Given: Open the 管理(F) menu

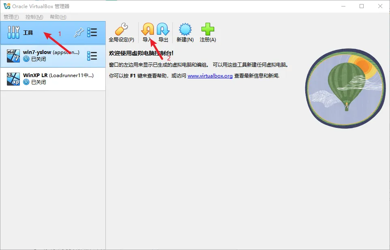Looking at the screenshot, I should click(11, 17).
